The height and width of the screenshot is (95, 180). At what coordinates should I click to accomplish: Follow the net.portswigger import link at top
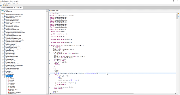(x=61, y=17)
